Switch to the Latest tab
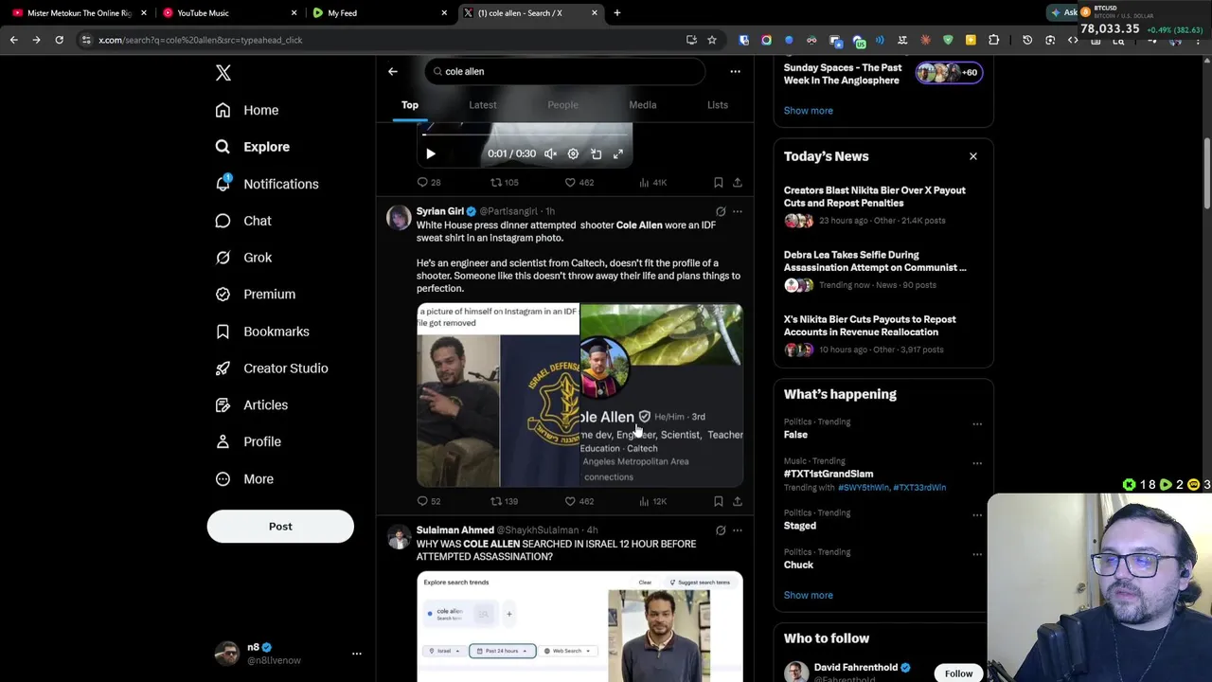Image resolution: width=1212 pixels, height=682 pixels. click(483, 105)
